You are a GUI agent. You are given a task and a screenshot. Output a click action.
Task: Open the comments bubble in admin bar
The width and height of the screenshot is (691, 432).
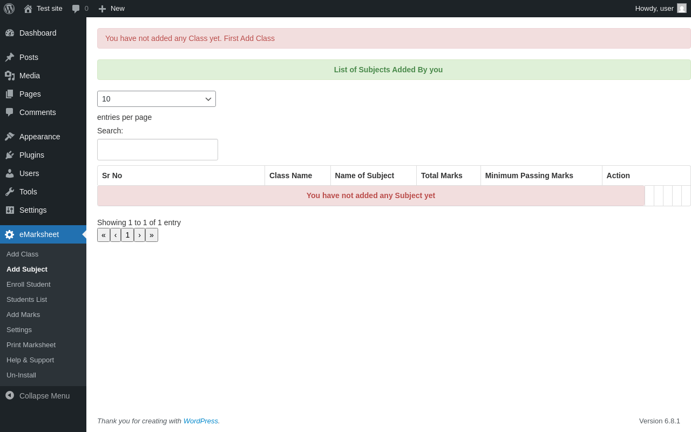tap(76, 9)
